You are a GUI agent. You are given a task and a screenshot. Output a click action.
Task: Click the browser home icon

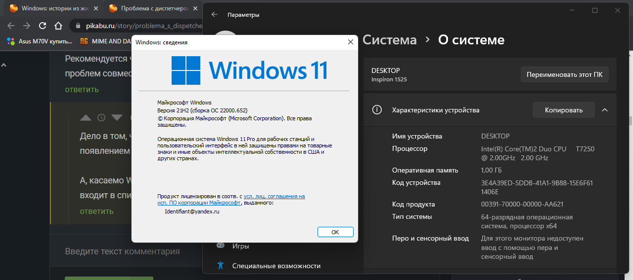pyautogui.click(x=58, y=26)
